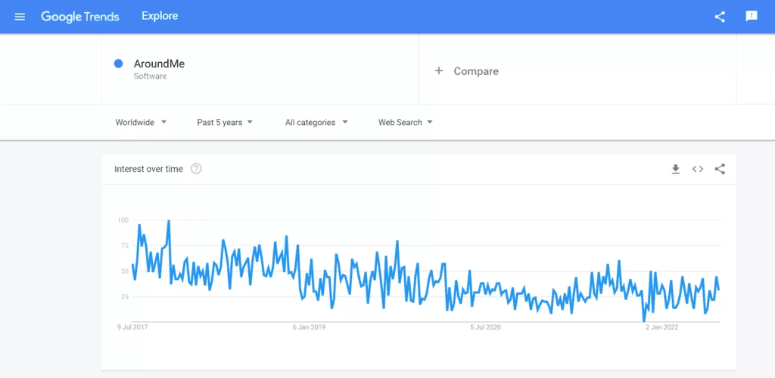Click the embed code icon
This screenshot has height=378, width=775.
tap(698, 169)
